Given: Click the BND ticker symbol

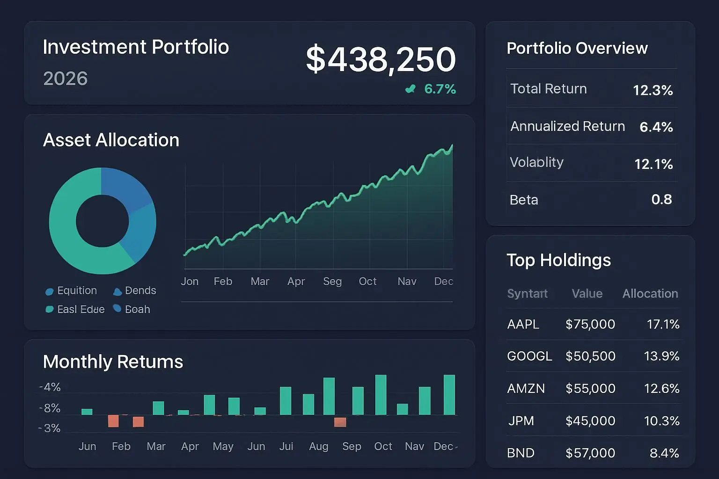Looking at the screenshot, I should point(521,453).
